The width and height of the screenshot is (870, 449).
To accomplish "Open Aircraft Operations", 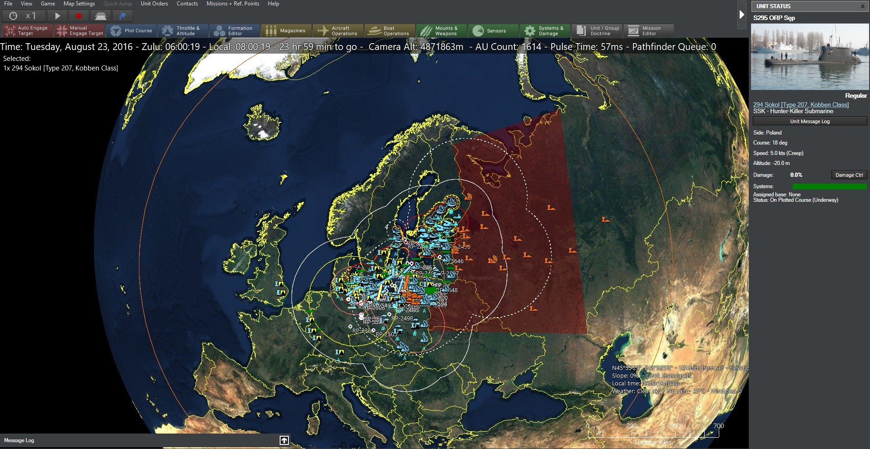I will pyautogui.click(x=338, y=30).
